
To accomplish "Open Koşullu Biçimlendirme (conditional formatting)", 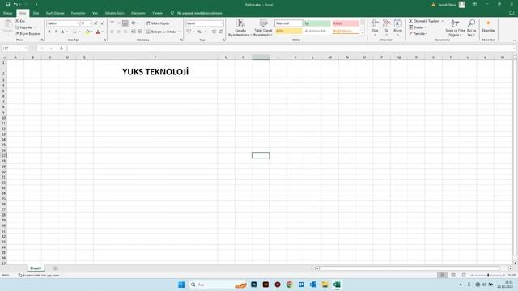I will point(240,27).
